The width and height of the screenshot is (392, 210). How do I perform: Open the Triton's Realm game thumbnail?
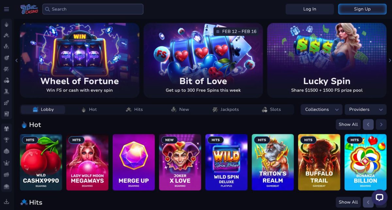pos(273,162)
